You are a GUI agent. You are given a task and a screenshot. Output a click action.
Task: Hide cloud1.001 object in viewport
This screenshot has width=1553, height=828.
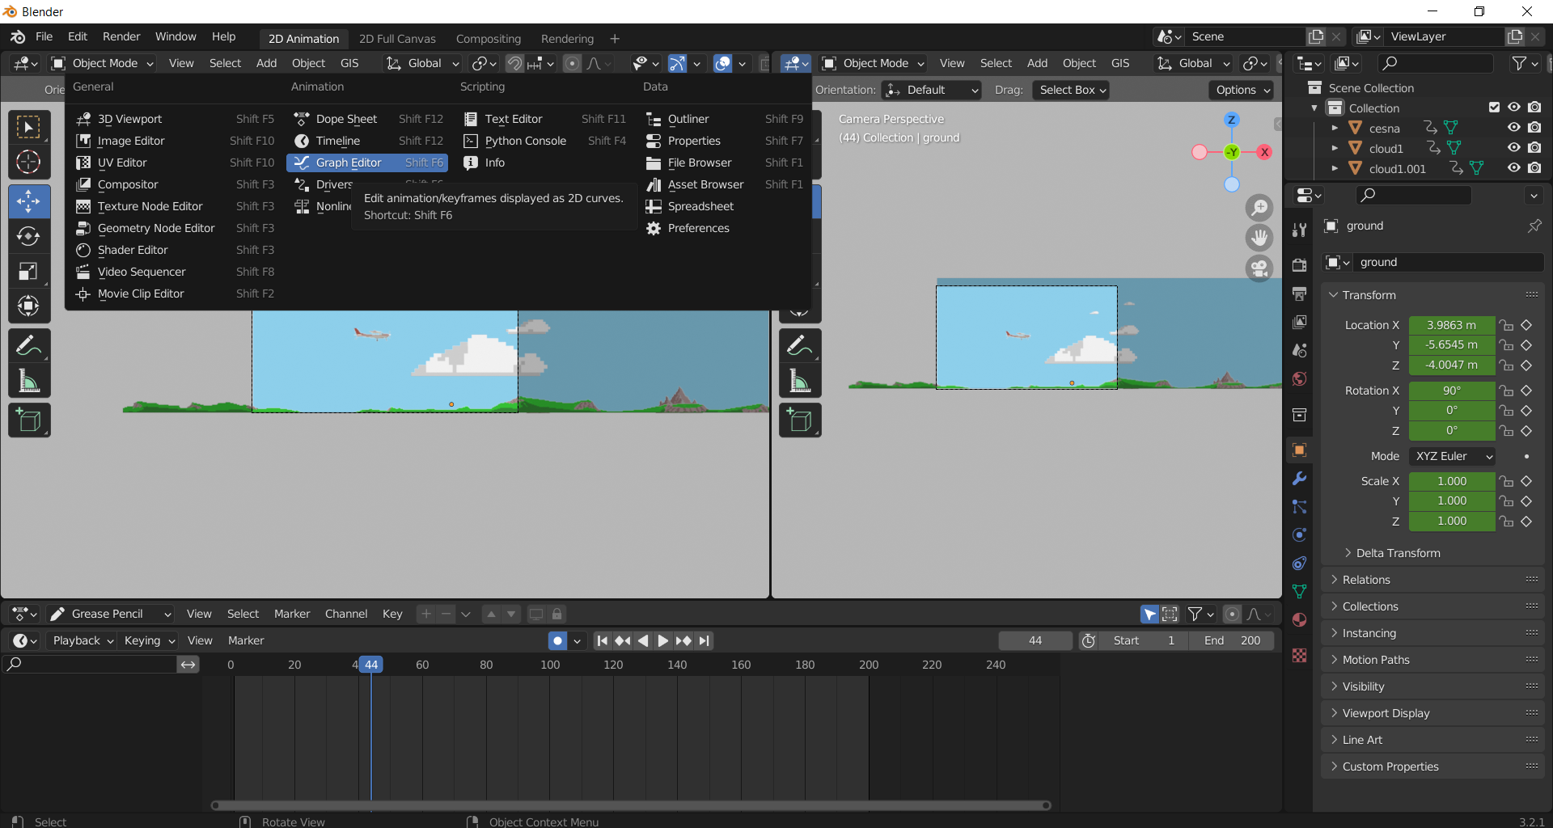[x=1514, y=168]
